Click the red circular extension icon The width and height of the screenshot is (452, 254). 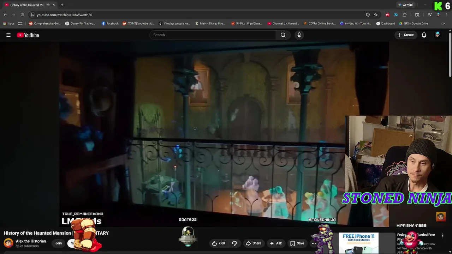point(387,15)
